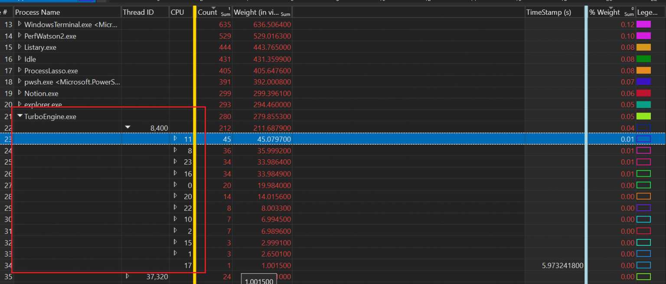Screen dimensions: 666x284
Task: Collapse thread 8,400 tree node
Action: [x=127, y=127]
